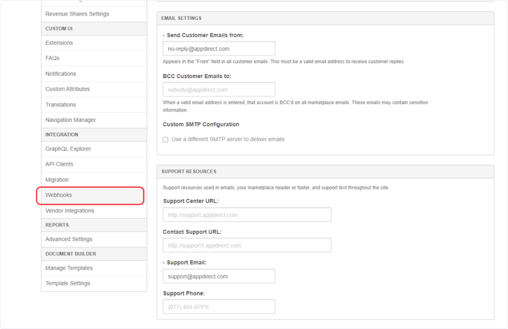This screenshot has width=508, height=329.
Task: Navigate to Translations
Action: 61,105
